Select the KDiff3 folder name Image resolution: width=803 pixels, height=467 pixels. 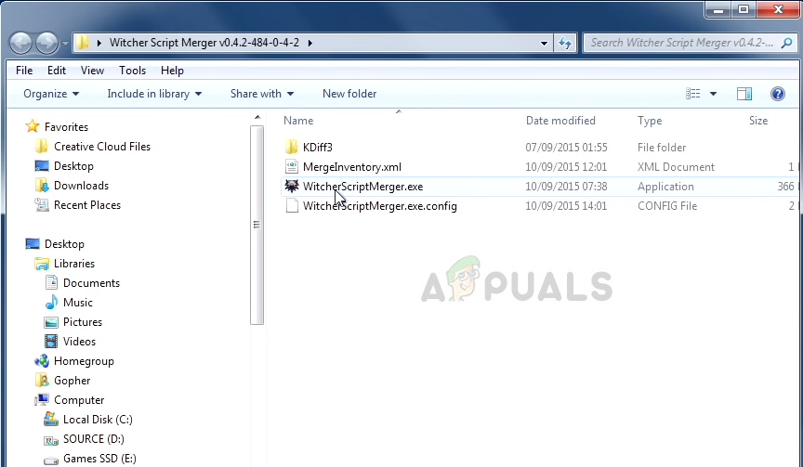318,148
